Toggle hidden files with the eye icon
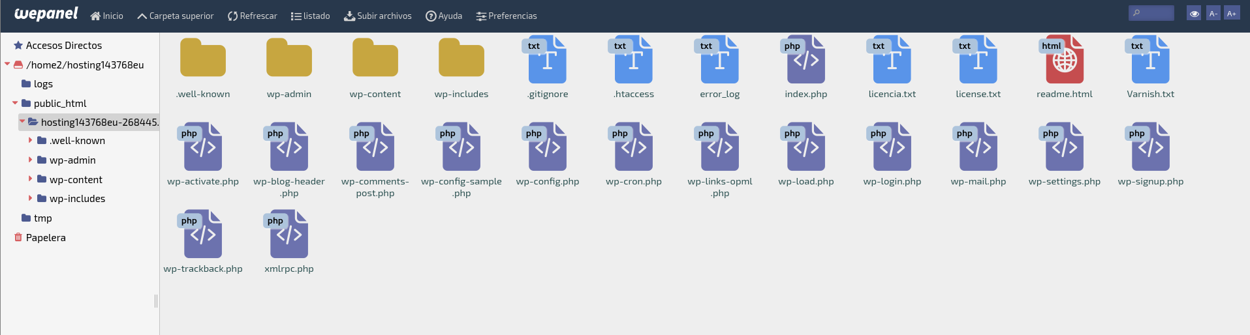Viewport: 1250px width, 335px height. (x=1194, y=13)
